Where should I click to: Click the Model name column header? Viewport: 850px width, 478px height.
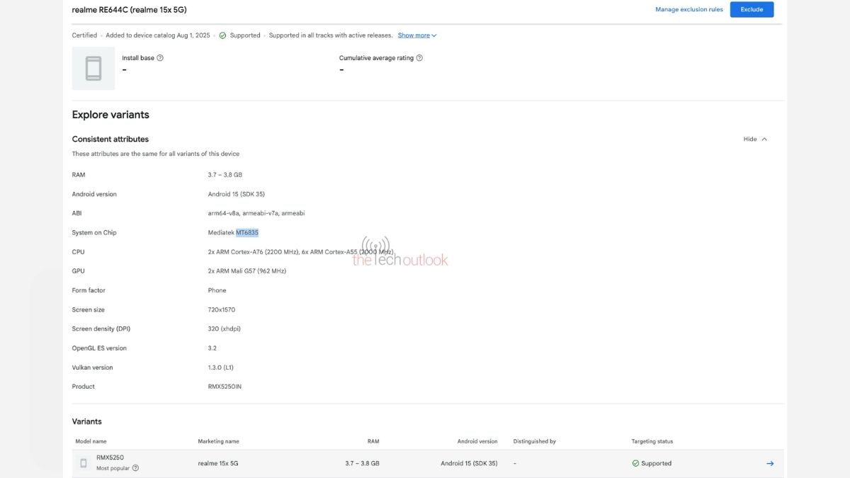(x=91, y=440)
